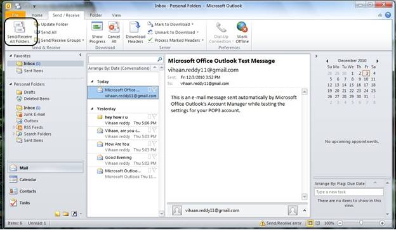Click the 'Type a new task' field
This screenshot has width=396, height=230.
[x=349, y=192]
